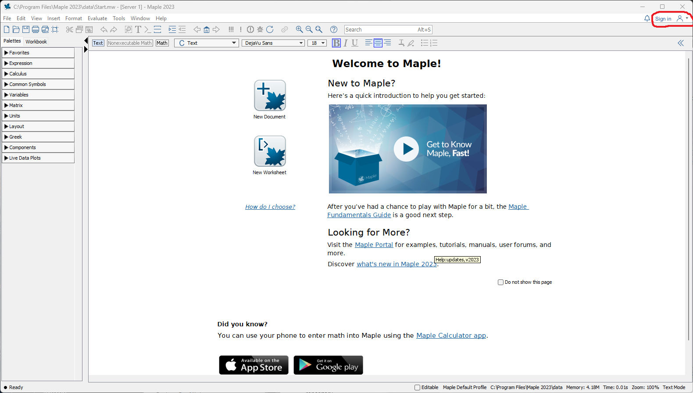Screen dimensions: 693x393
Task: Switch input mode to Text
Action: [x=98, y=43]
